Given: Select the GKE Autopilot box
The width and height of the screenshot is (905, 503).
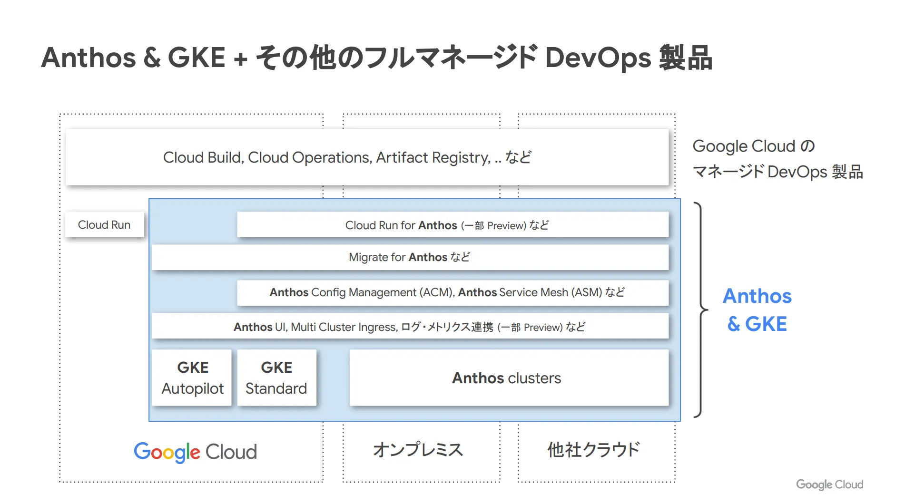Looking at the screenshot, I should (192, 378).
